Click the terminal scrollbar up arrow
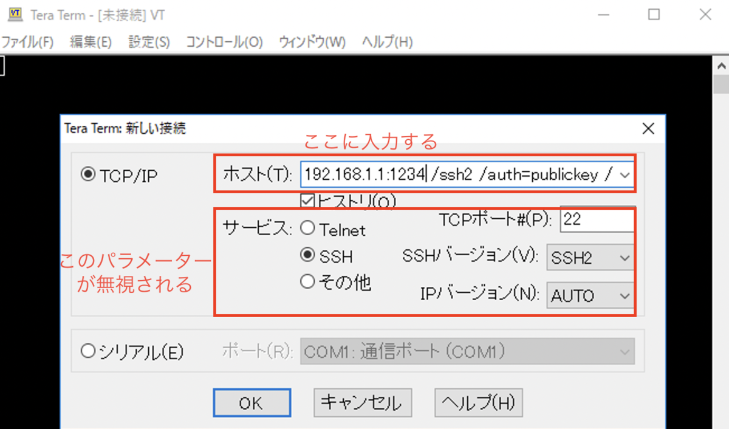This screenshot has width=729, height=429. click(x=720, y=66)
